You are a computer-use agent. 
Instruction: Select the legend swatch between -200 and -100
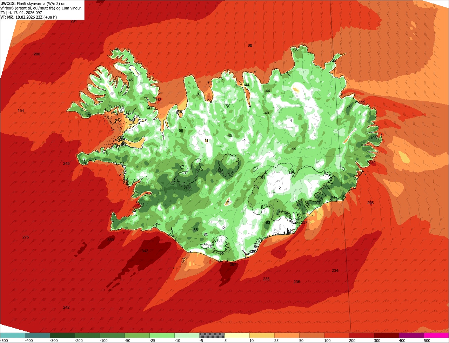[87, 335]
